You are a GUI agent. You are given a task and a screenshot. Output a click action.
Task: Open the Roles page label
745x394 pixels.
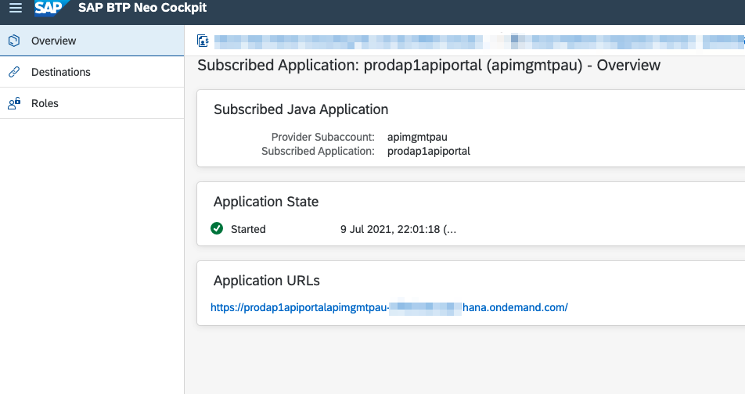45,103
